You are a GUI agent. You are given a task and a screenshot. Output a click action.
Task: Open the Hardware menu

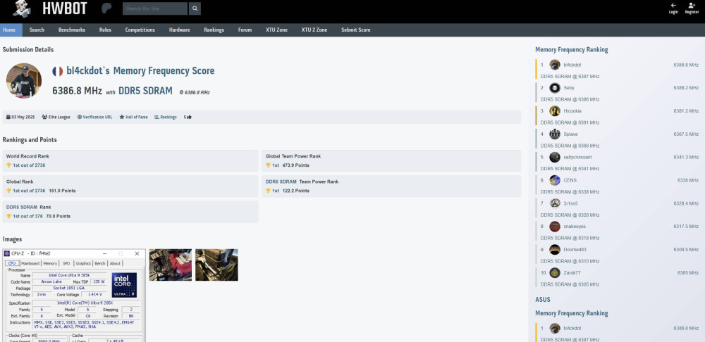pyautogui.click(x=179, y=30)
